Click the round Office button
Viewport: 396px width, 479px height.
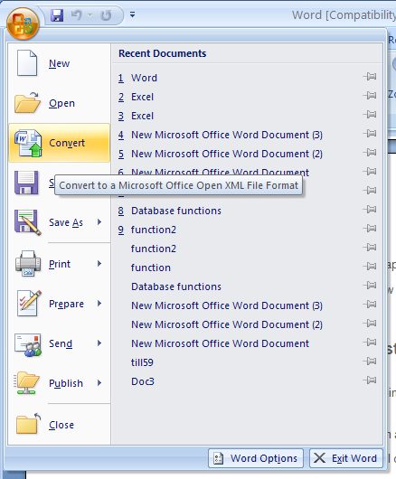click(23, 23)
